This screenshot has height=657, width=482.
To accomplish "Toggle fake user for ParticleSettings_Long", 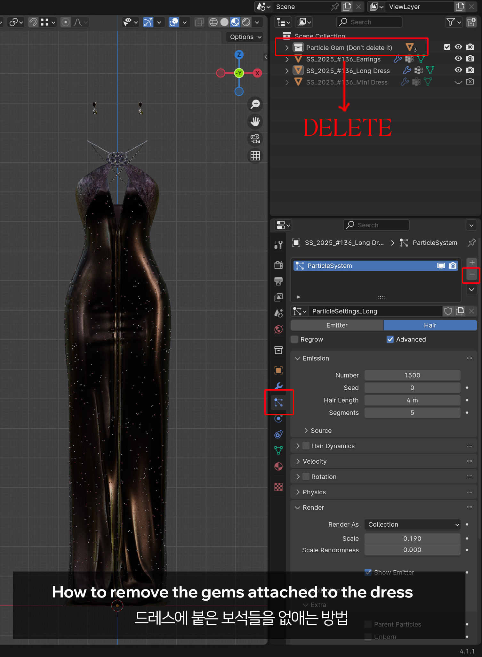I will click(448, 311).
